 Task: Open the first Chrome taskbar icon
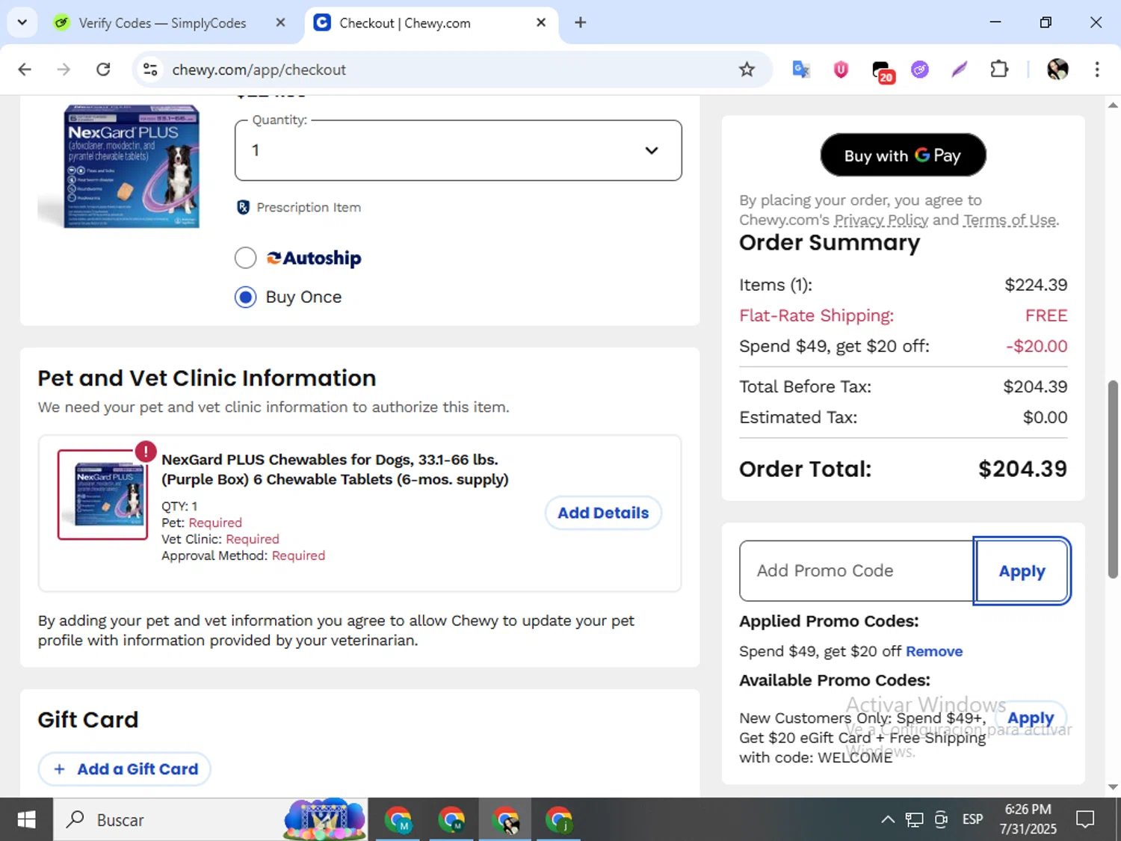pos(398,819)
